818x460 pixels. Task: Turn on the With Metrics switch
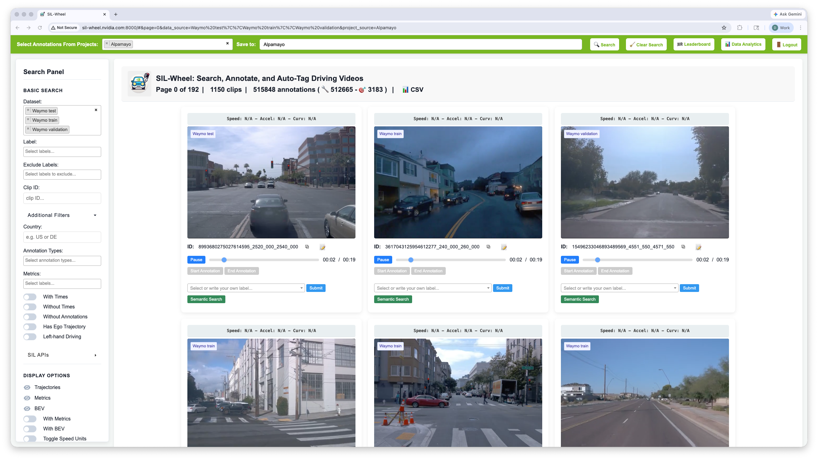pyautogui.click(x=30, y=419)
